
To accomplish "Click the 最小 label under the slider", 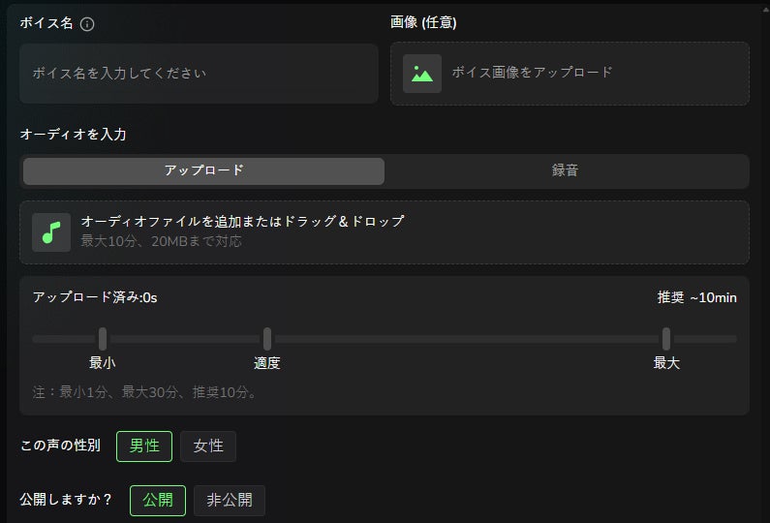I will pyautogui.click(x=102, y=363).
